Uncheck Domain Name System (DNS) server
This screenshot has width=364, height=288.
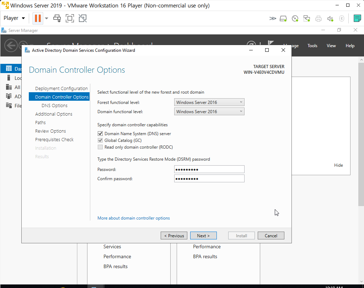tap(100, 133)
